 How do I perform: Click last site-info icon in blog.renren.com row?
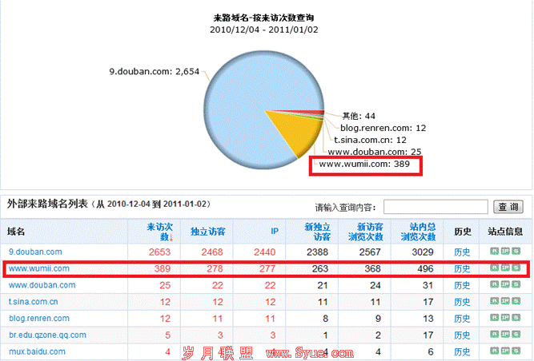pos(516,318)
